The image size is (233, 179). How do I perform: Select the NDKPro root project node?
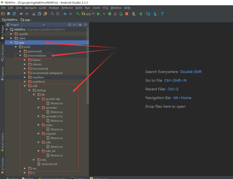pyautogui.click(x=17, y=30)
